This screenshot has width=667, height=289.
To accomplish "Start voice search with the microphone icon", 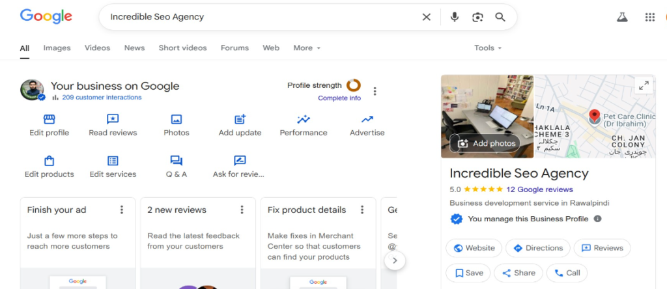I will [454, 17].
